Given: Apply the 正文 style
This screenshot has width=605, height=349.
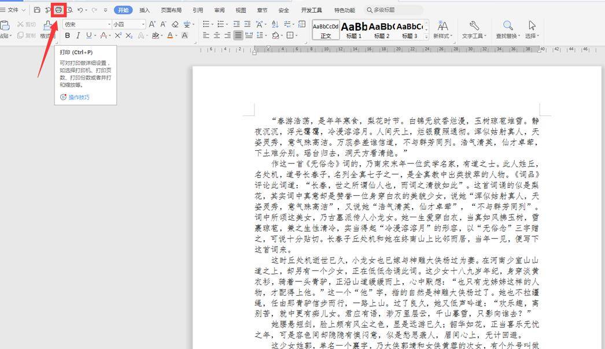Looking at the screenshot, I should coord(326,30).
